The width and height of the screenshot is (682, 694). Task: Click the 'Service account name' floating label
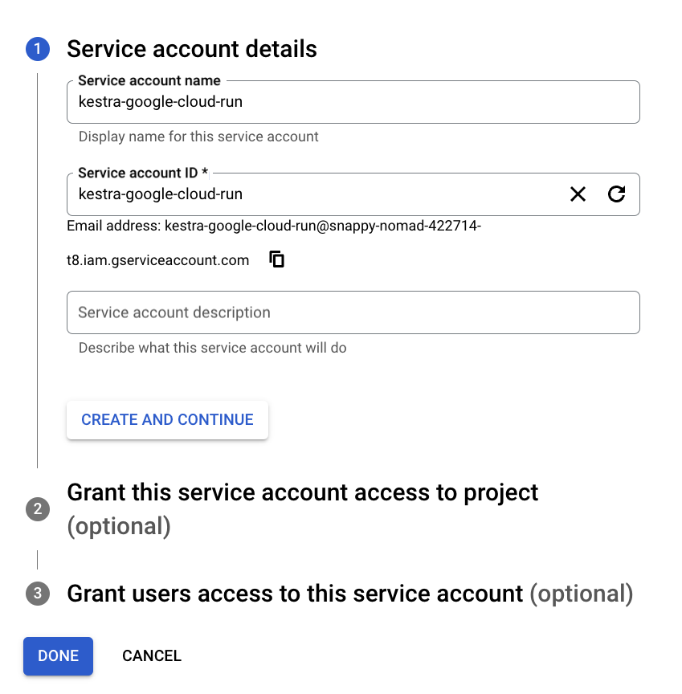[x=149, y=81]
